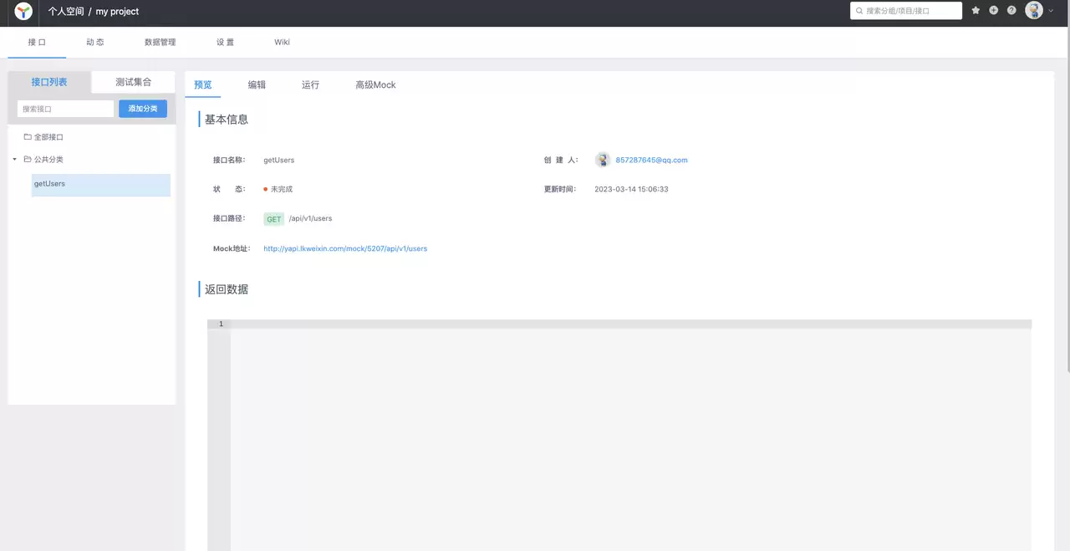1070x551 pixels.
Task: Click the 添加分类 button
Action: tap(143, 109)
